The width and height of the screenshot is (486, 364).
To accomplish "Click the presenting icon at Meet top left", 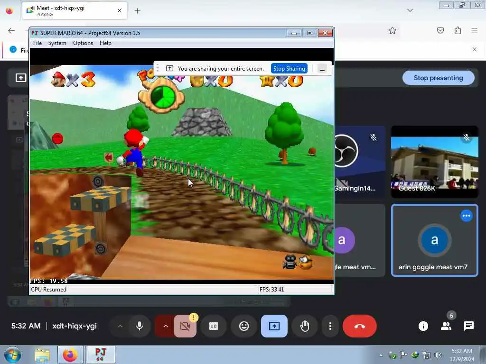I will point(21,78).
